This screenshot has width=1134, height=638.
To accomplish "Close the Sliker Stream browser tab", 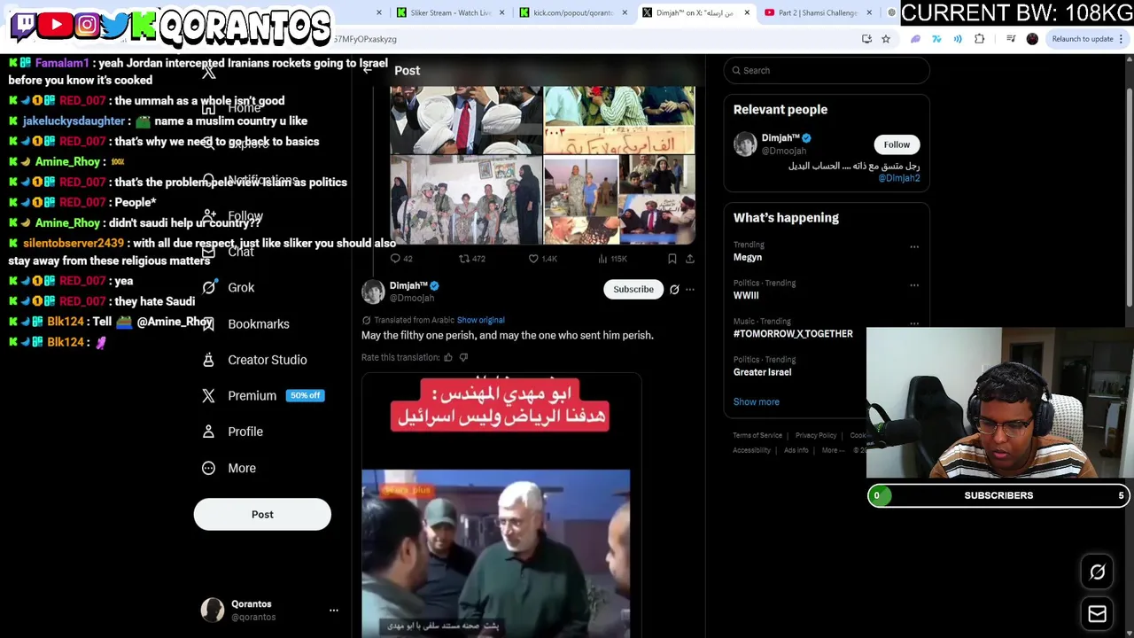I will coord(502,12).
